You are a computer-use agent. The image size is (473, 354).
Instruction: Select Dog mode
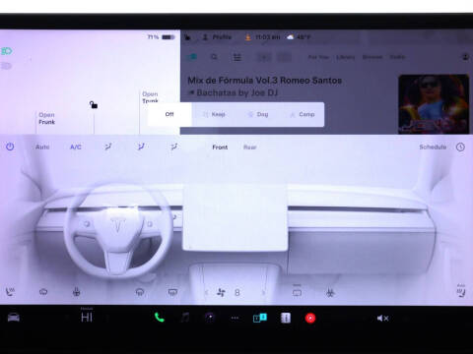258,114
